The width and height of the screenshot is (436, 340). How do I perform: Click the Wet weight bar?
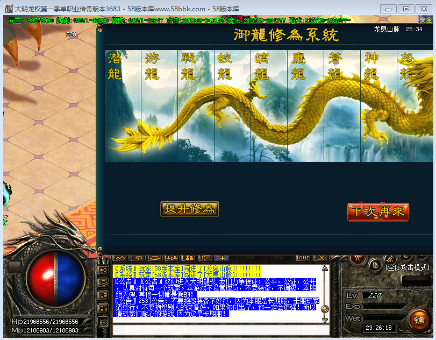coord(384,318)
